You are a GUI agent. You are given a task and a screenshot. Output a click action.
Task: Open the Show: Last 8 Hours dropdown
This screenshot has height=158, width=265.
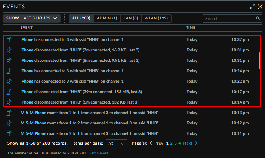pyautogui.click(x=32, y=18)
